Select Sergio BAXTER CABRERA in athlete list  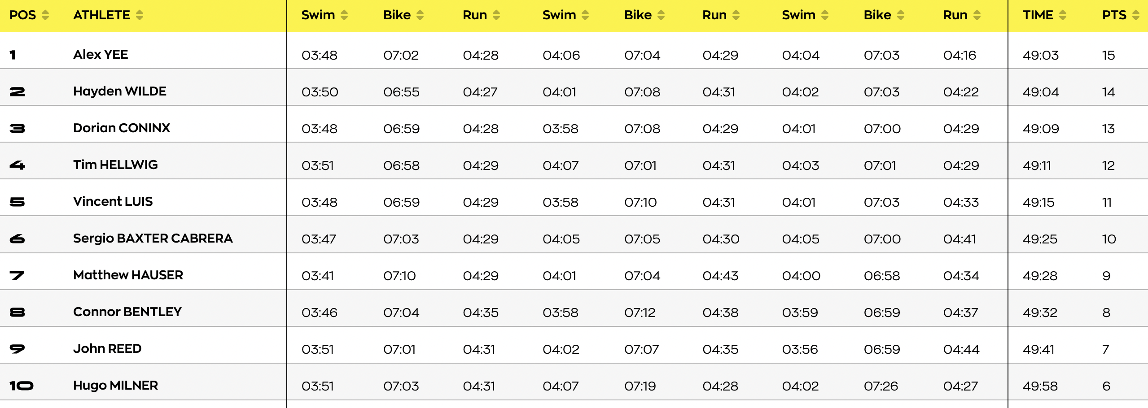pyautogui.click(x=153, y=239)
